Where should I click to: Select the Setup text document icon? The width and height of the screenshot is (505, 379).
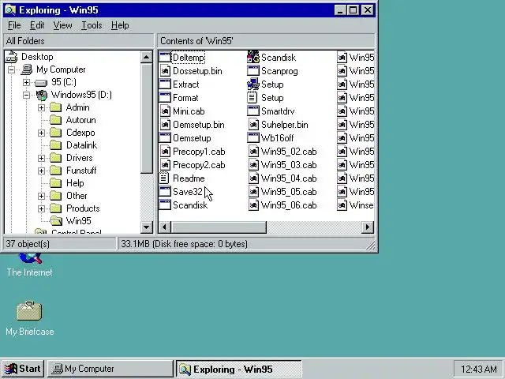tap(252, 98)
